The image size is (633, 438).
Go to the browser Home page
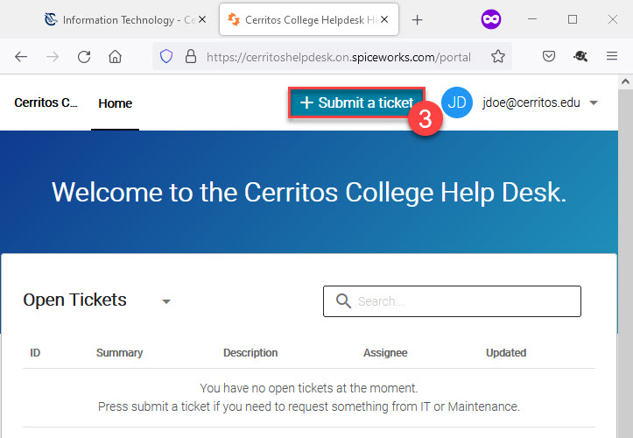(115, 57)
